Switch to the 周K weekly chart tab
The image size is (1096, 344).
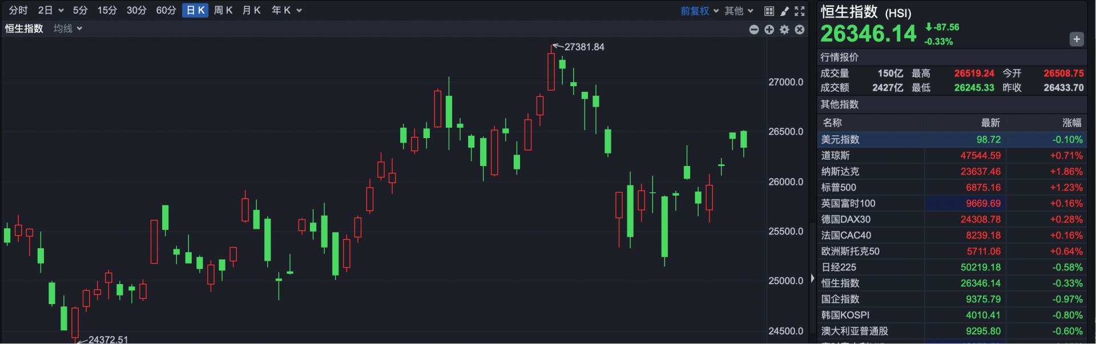point(223,10)
